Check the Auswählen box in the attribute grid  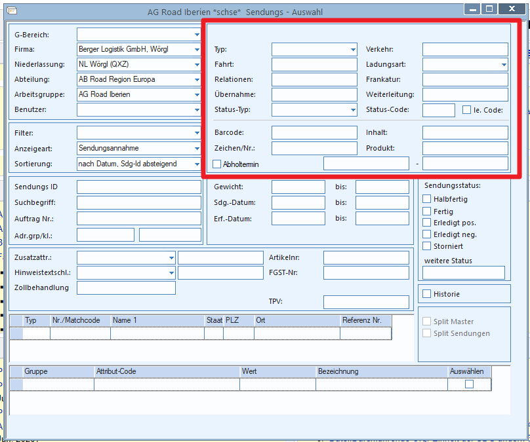click(x=469, y=384)
